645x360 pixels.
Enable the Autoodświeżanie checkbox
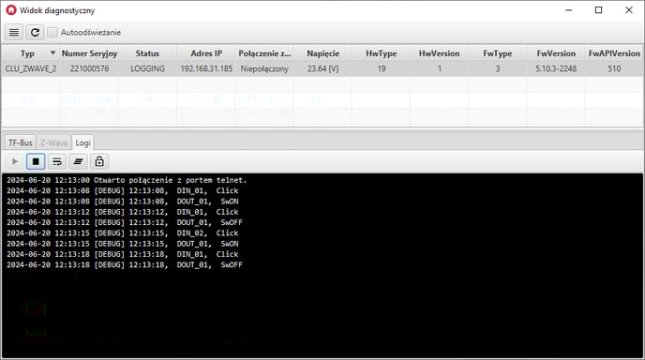[52, 32]
